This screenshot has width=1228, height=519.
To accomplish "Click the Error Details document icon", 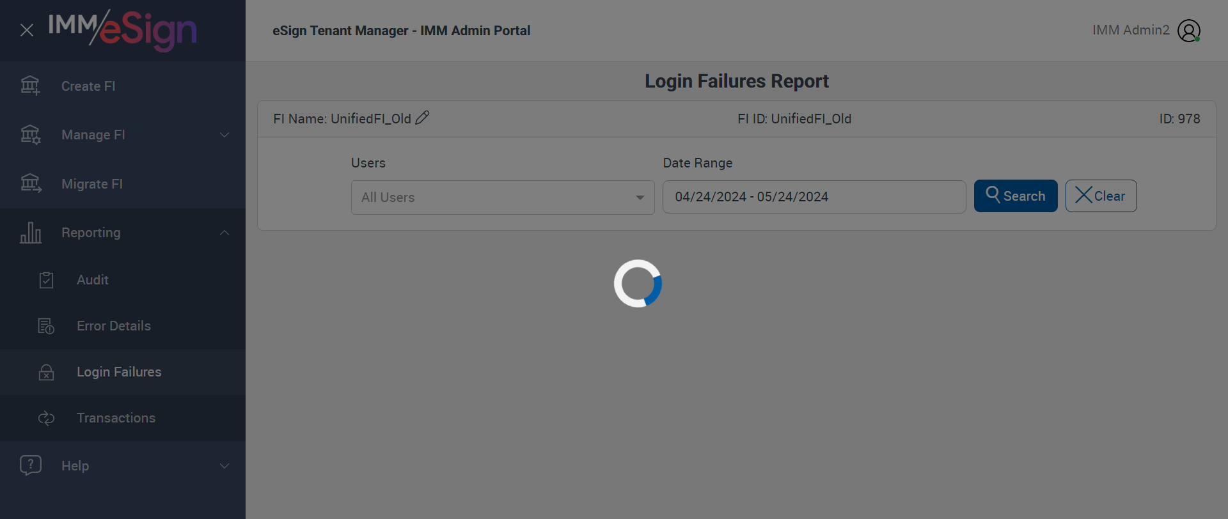I will point(46,326).
